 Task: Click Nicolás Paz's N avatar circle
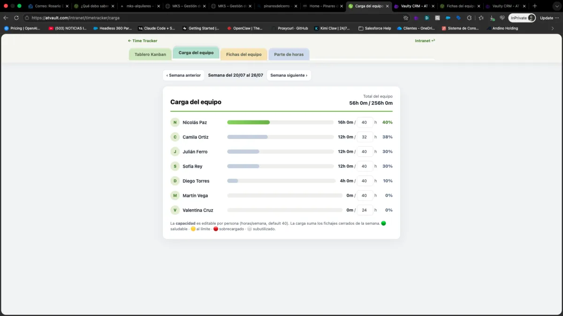(x=175, y=122)
